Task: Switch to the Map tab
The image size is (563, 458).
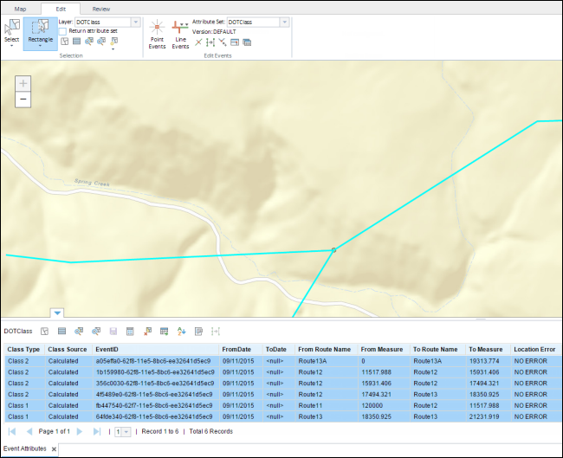Action: (20, 8)
